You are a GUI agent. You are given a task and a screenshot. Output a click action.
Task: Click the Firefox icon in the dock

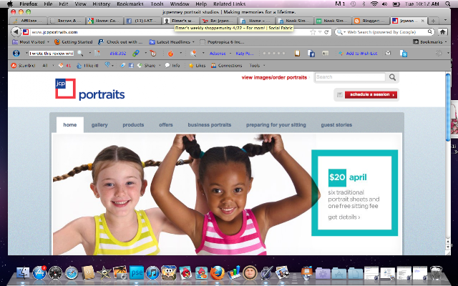(218, 273)
